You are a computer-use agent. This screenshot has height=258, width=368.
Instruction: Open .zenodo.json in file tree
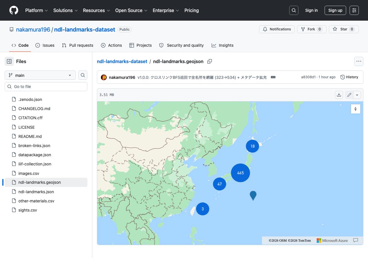pos(46,99)
